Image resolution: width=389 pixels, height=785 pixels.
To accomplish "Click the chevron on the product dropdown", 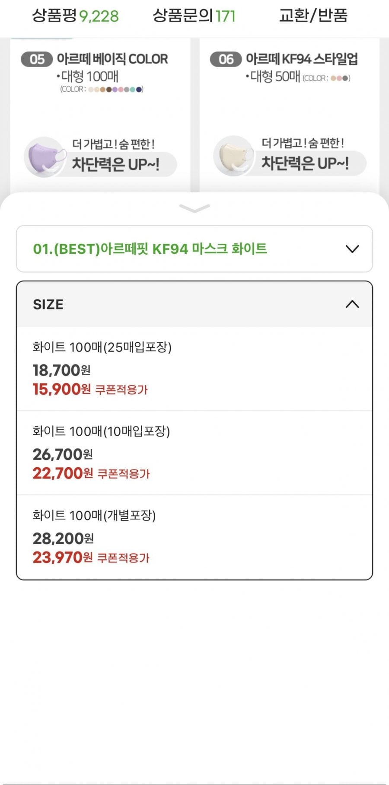I will click(352, 249).
